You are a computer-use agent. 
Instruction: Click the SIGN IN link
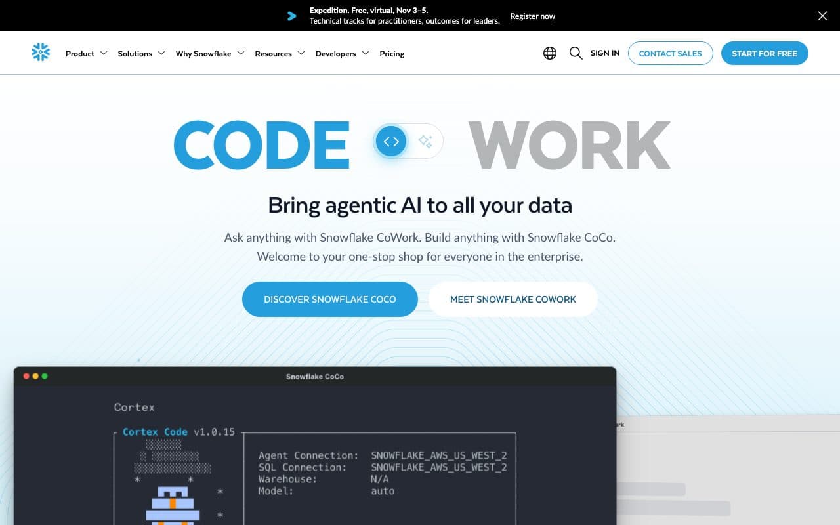[605, 53]
